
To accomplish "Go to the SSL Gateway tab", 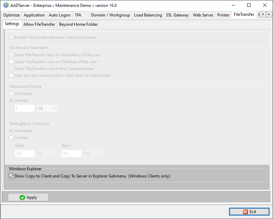I will pos(177,15).
